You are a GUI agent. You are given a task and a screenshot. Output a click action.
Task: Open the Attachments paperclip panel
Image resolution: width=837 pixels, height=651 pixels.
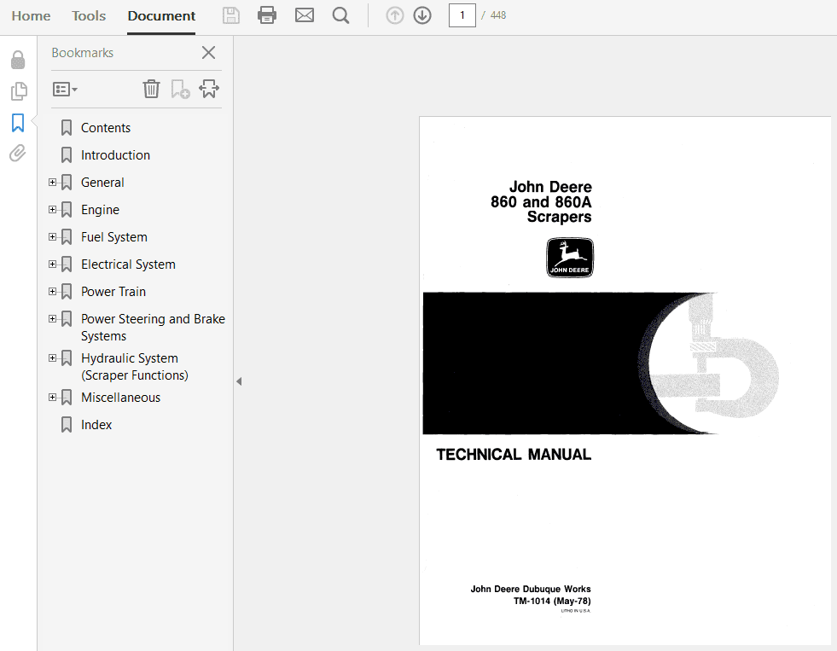coord(18,153)
